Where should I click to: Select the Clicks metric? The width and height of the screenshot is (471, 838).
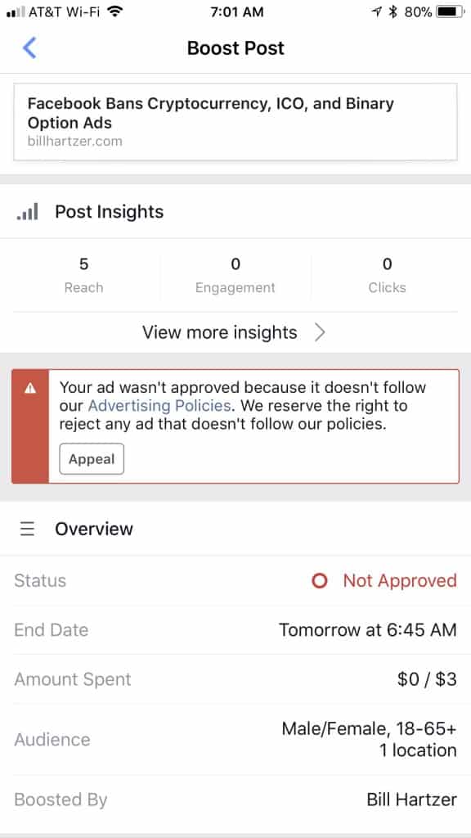387,275
